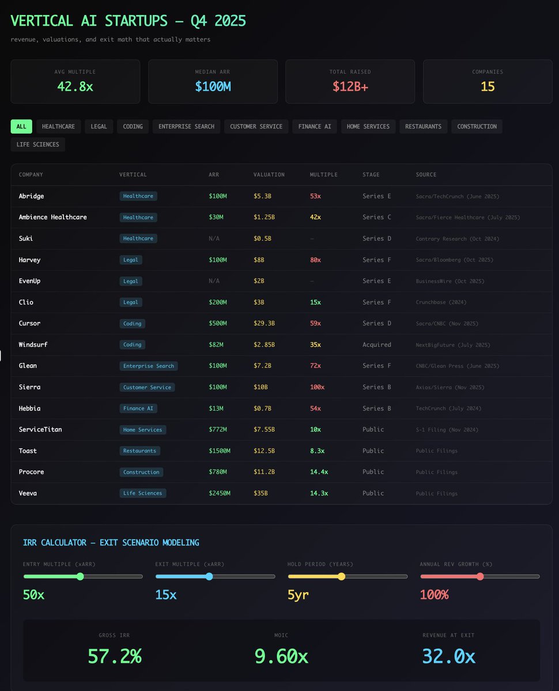Screen dimensions: 559x691
Task: Filter table by LEGAL
Action: 99,127
